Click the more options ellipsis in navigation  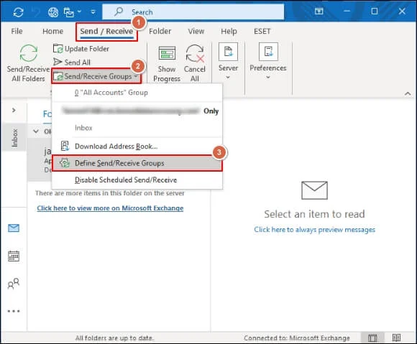click(x=14, y=311)
